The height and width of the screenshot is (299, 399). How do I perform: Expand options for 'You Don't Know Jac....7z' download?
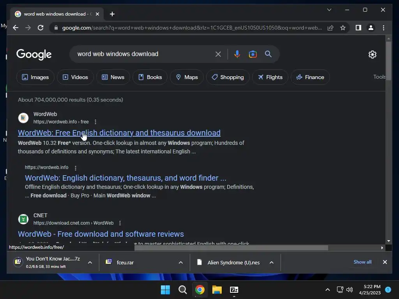[x=90, y=262]
